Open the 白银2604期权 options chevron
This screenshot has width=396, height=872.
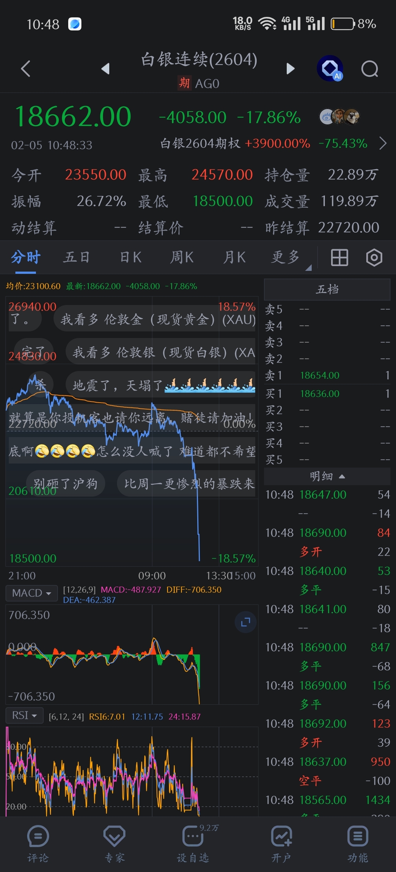coord(383,143)
